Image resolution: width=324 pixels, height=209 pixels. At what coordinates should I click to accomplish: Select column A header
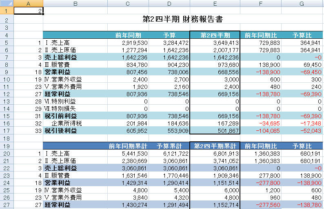click(x=28, y=3)
